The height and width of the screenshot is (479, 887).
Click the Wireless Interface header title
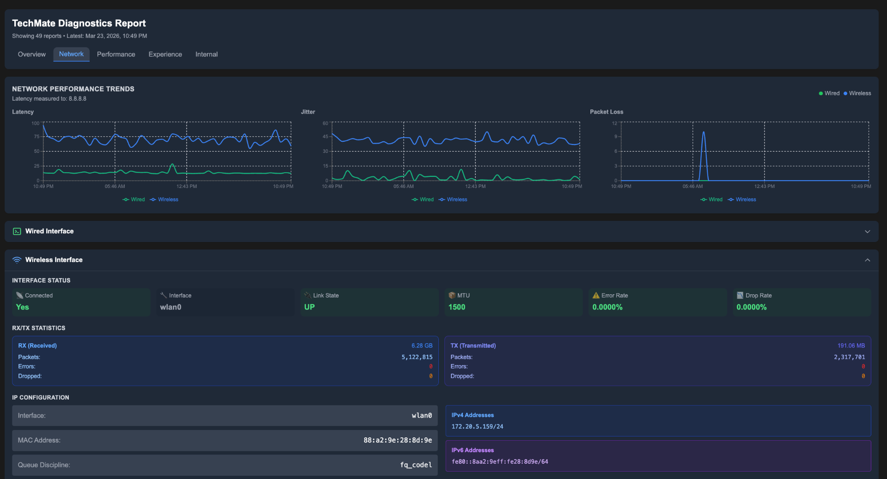[x=54, y=260]
